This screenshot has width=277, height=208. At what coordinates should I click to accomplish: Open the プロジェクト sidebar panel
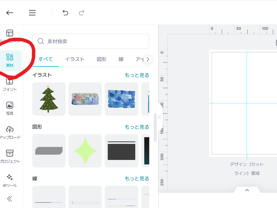[x=10, y=156]
